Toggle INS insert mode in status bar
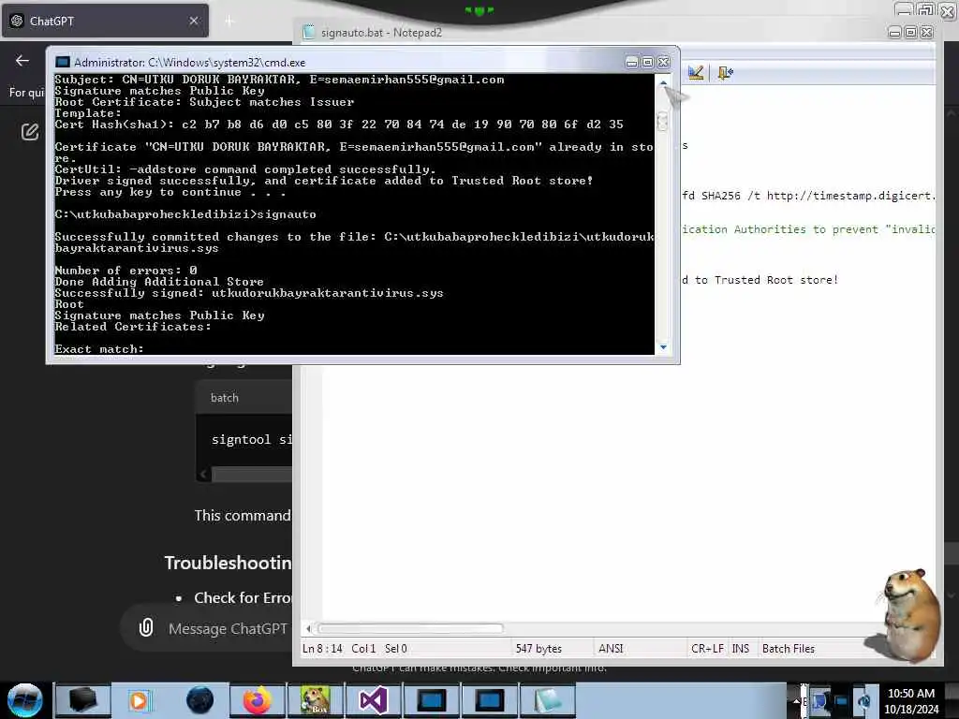This screenshot has width=959, height=719. (740, 648)
